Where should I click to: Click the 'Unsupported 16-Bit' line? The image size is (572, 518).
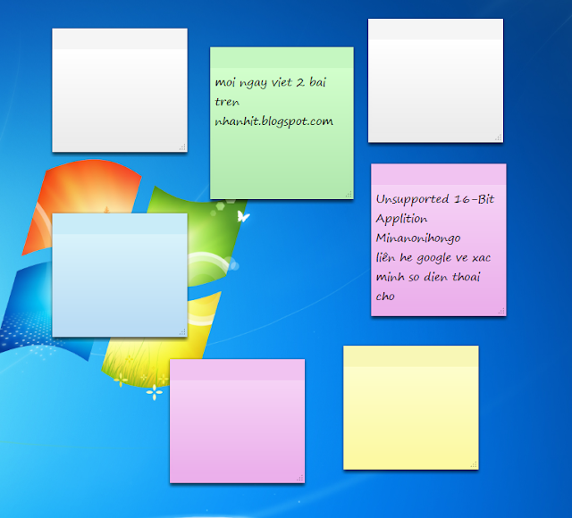click(435, 199)
